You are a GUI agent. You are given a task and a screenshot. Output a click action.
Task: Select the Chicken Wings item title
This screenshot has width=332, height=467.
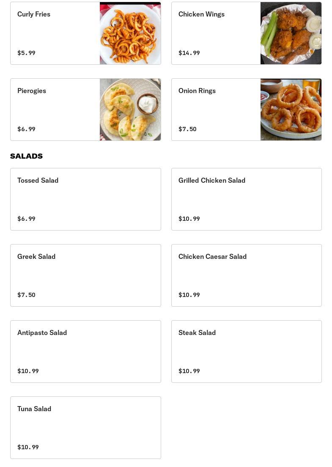[x=201, y=14]
